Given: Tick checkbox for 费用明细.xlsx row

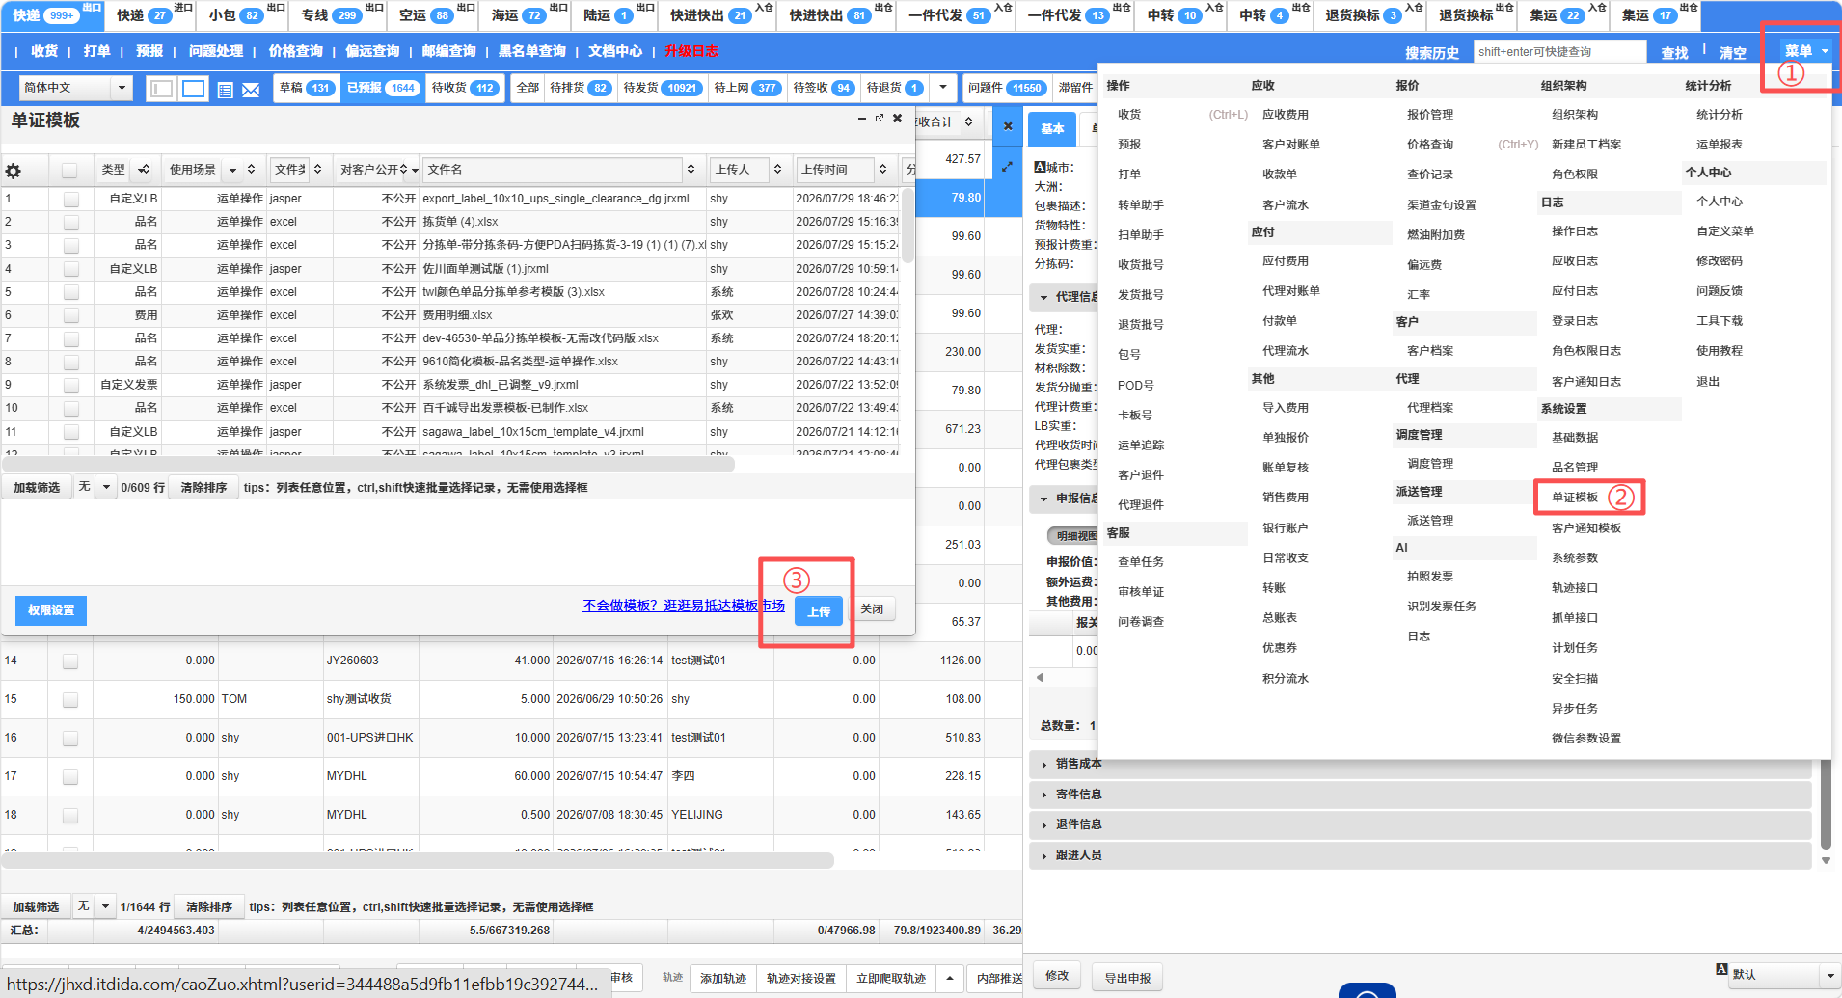Looking at the screenshot, I should (70, 315).
